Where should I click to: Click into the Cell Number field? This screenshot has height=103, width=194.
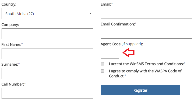[x=47, y=93]
